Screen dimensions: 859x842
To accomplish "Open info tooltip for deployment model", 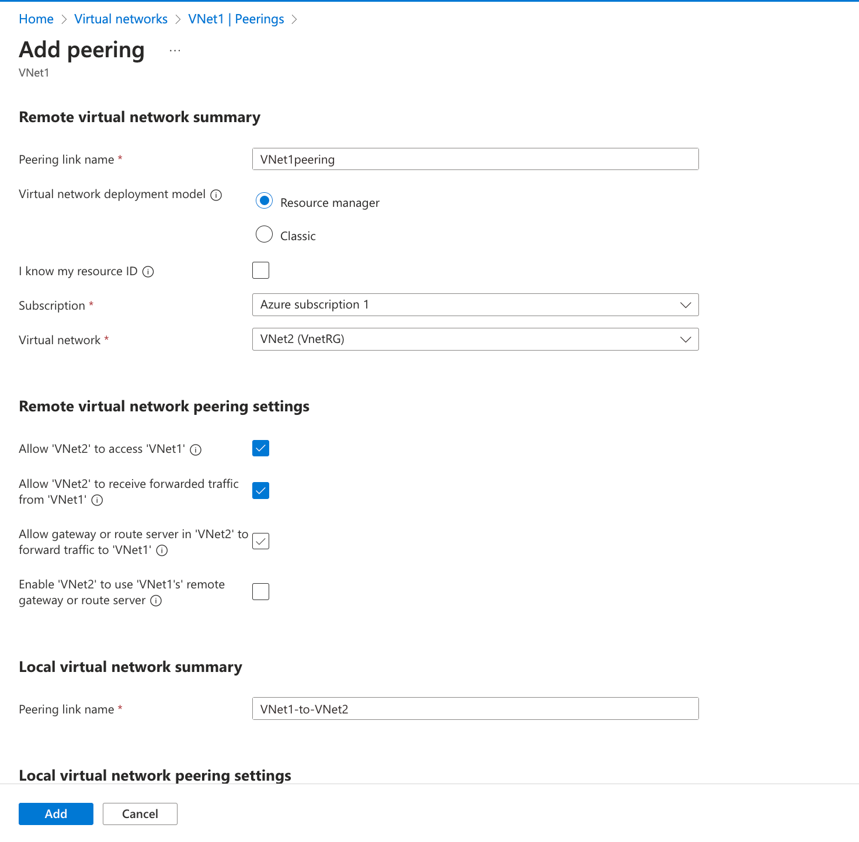I will click(216, 195).
